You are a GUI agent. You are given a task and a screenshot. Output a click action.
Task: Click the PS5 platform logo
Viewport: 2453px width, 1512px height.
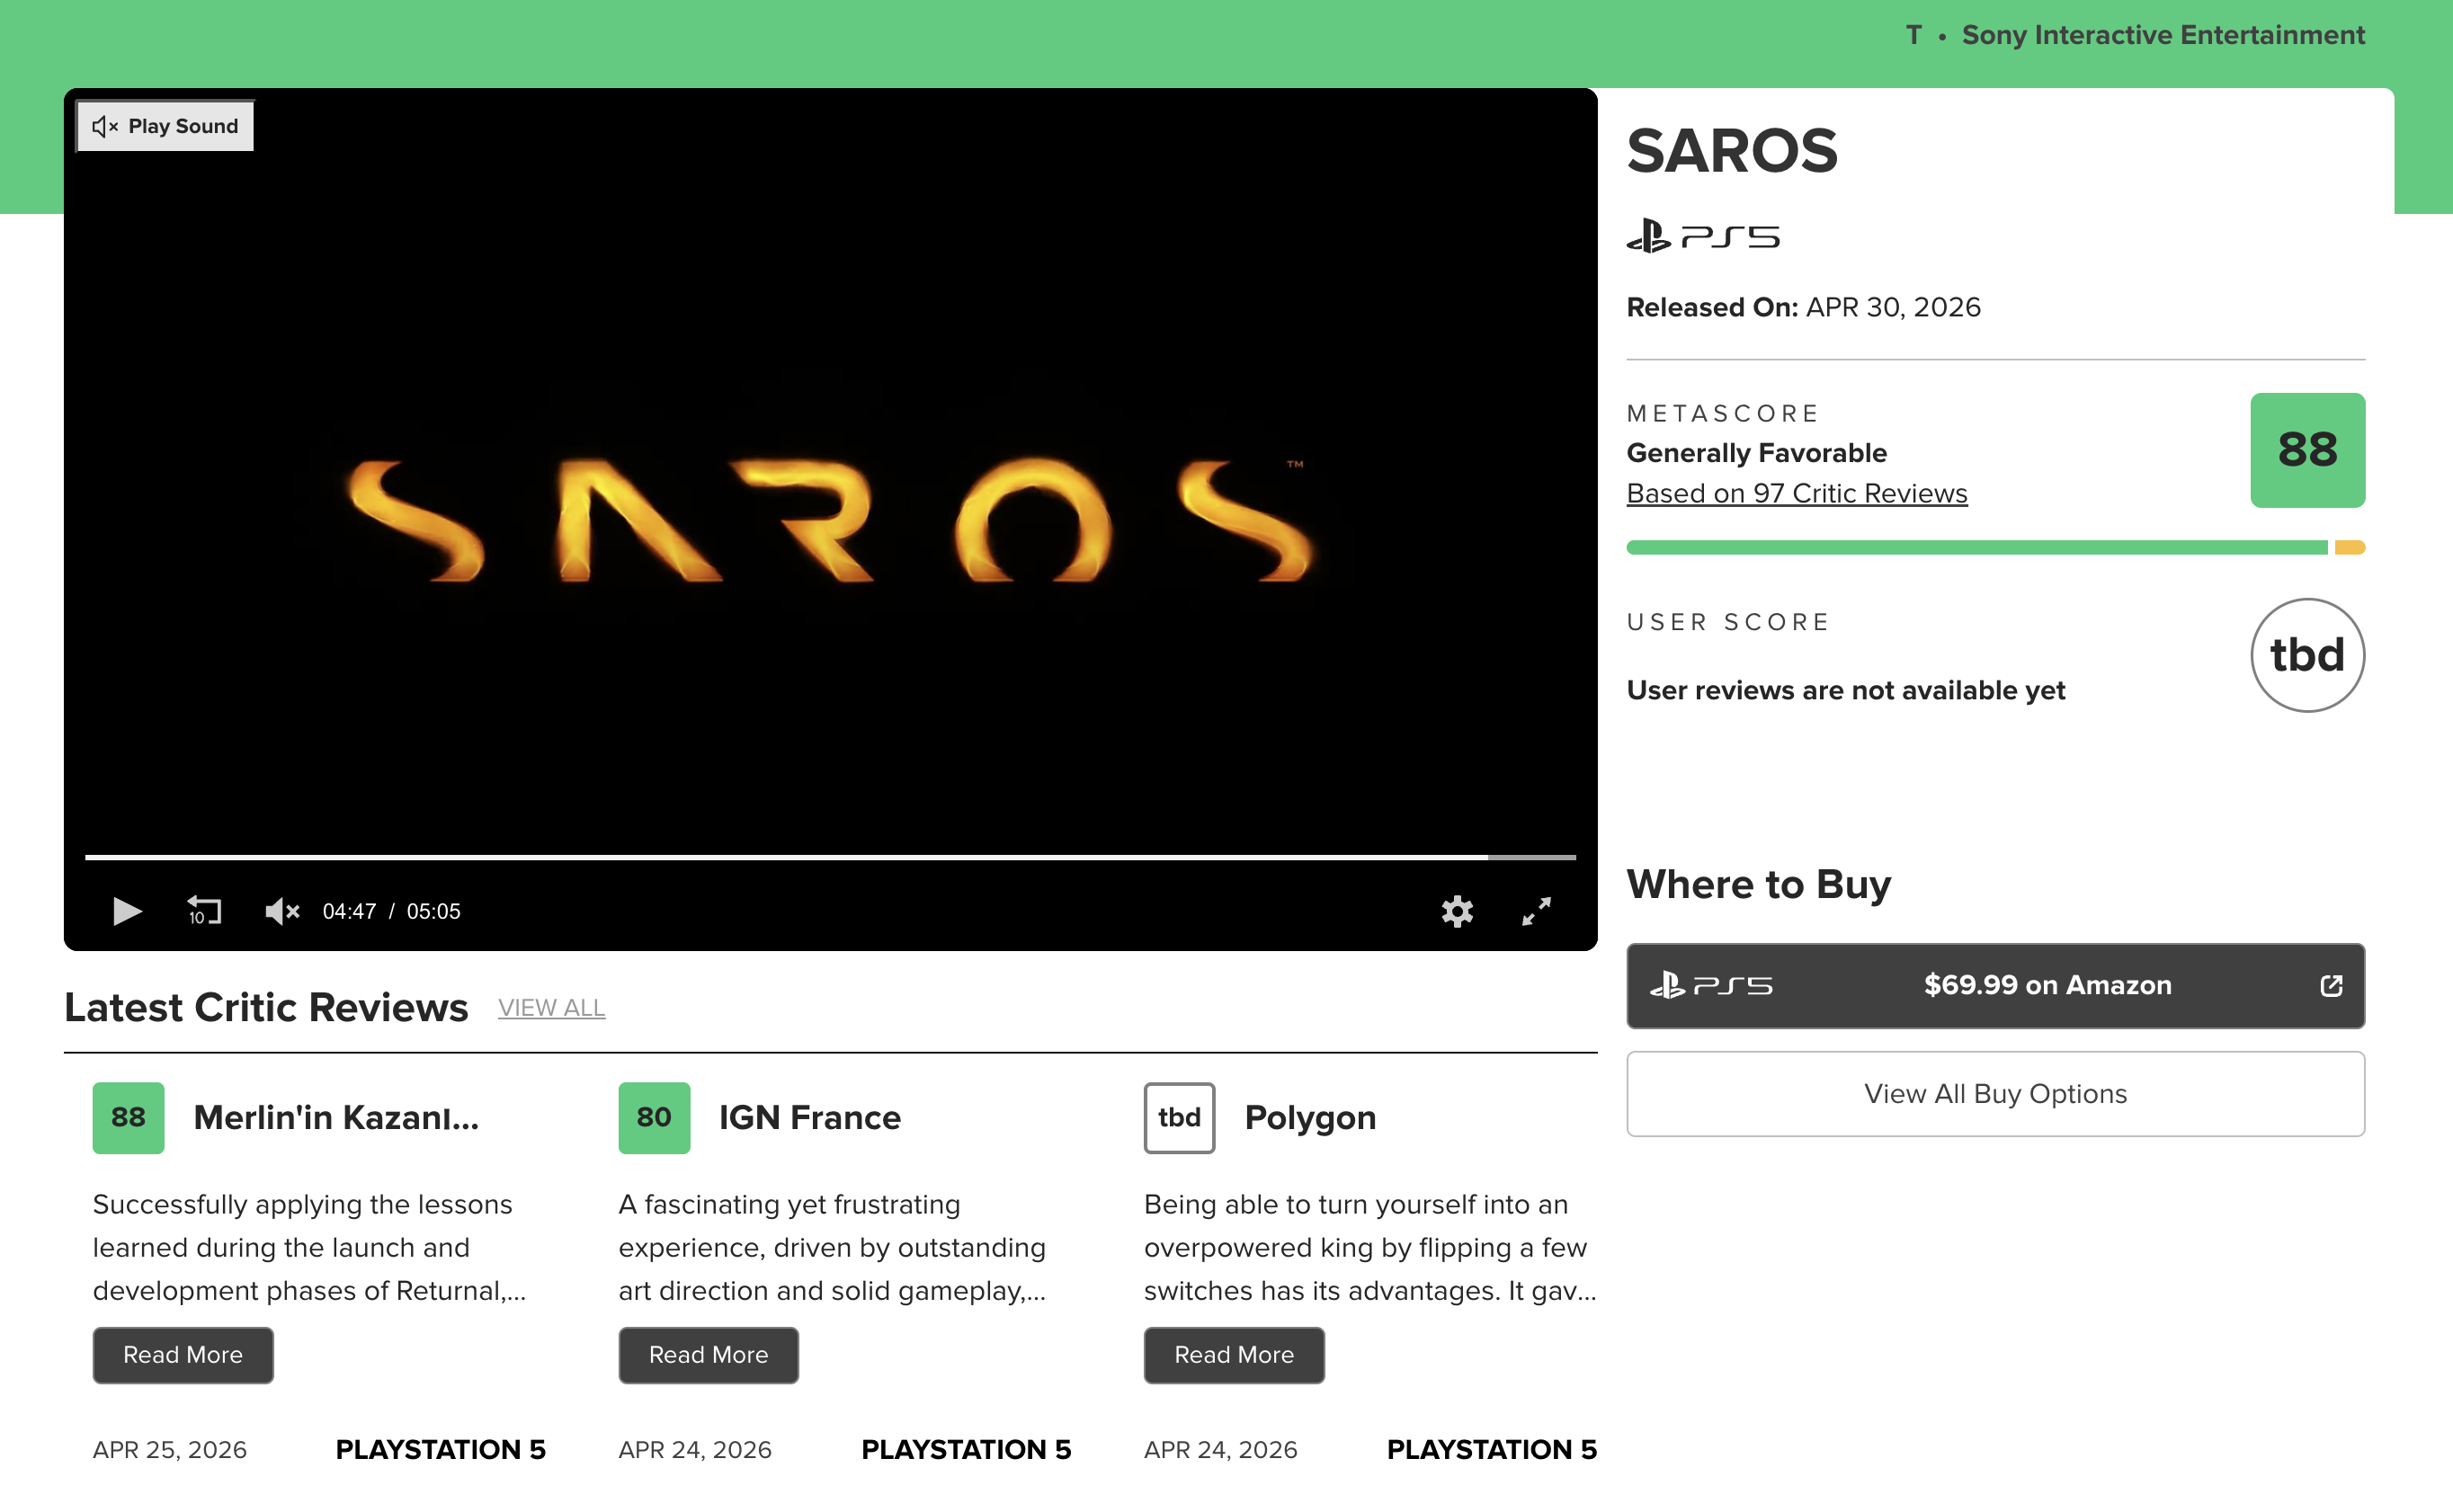coord(1702,237)
